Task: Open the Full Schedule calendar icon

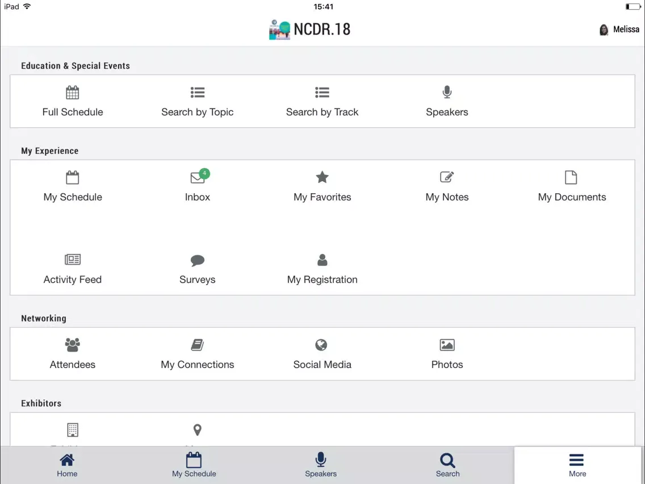Action: pos(73,93)
